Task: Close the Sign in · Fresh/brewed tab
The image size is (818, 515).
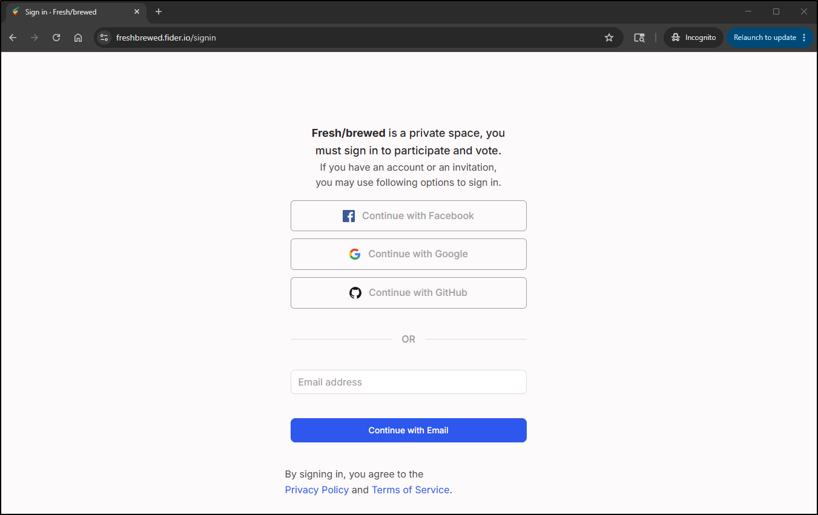Action: 137,11
